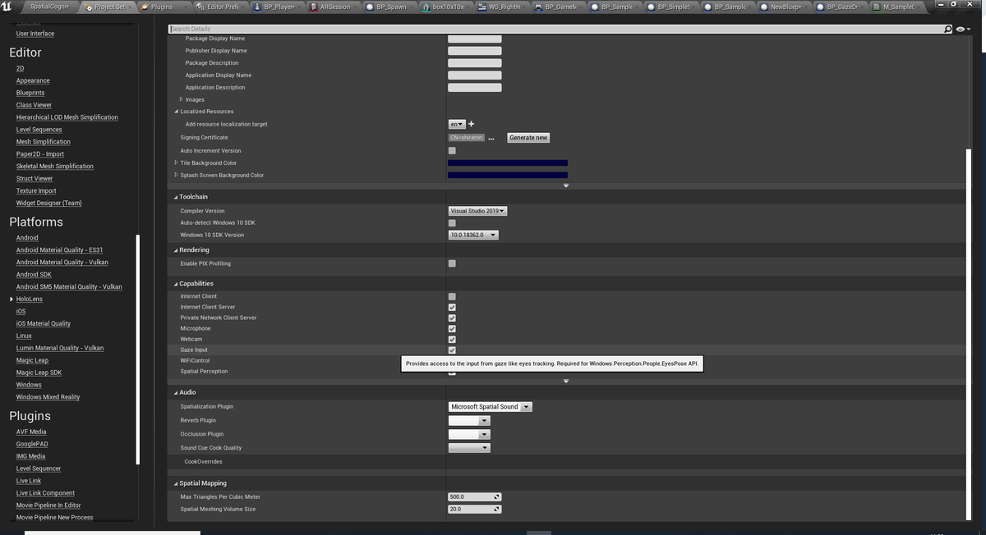Open the eye view options icon
The width and height of the screenshot is (986, 535).
[x=962, y=30]
